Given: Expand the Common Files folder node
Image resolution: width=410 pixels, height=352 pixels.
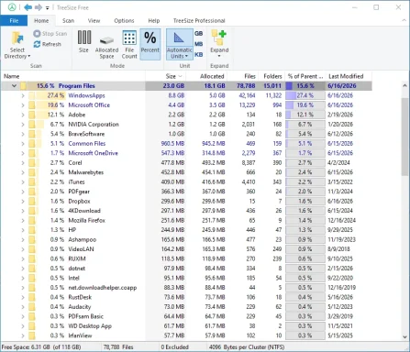Looking at the screenshot, I should pyautogui.click(x=23, y=144).
